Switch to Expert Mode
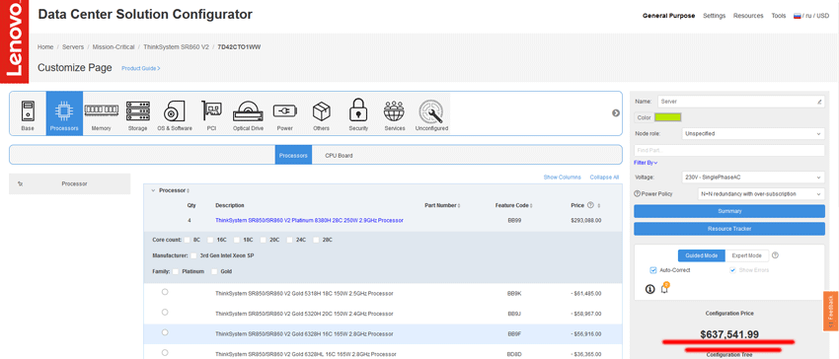 (x=746, y=255)
